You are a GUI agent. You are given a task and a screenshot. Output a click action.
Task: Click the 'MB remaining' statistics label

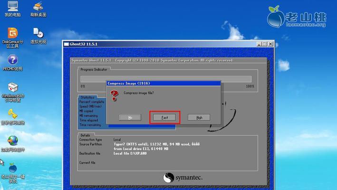pos(88,115)
